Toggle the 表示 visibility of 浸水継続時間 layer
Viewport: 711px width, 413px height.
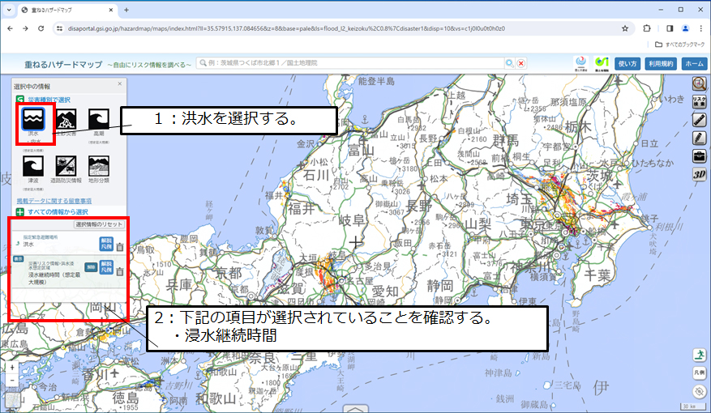click(18, 259)
